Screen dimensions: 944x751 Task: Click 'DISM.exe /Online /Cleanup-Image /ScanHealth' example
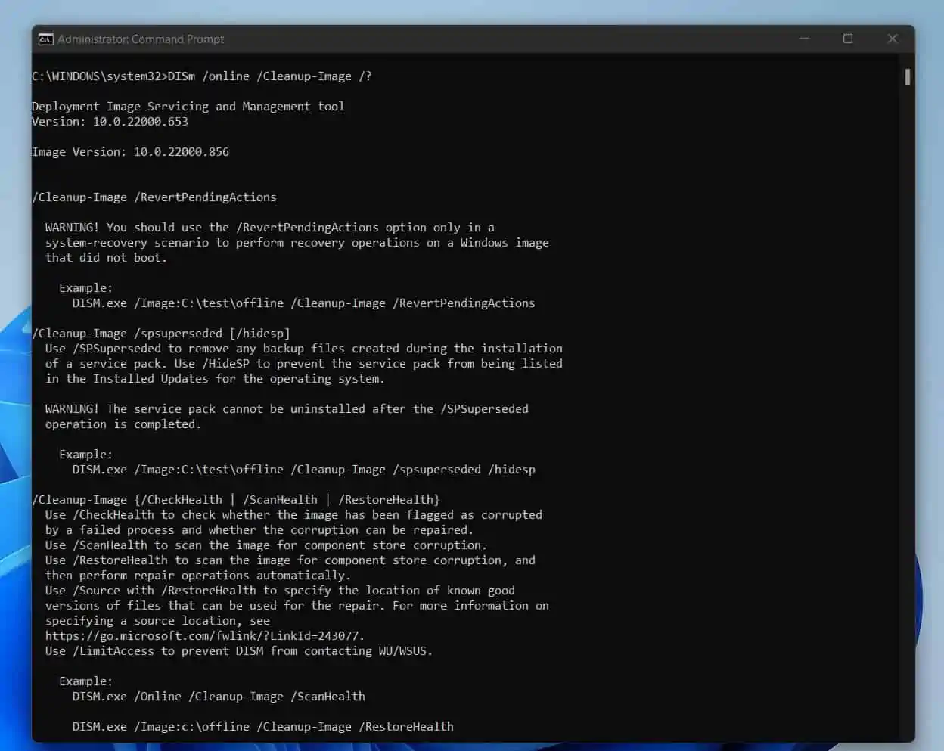(x=219, y=697)
